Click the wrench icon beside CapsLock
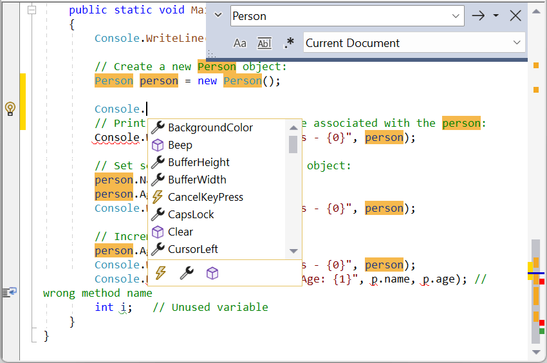Image resolution: width=547 pixels, height=363 pixels. point(158,214)
